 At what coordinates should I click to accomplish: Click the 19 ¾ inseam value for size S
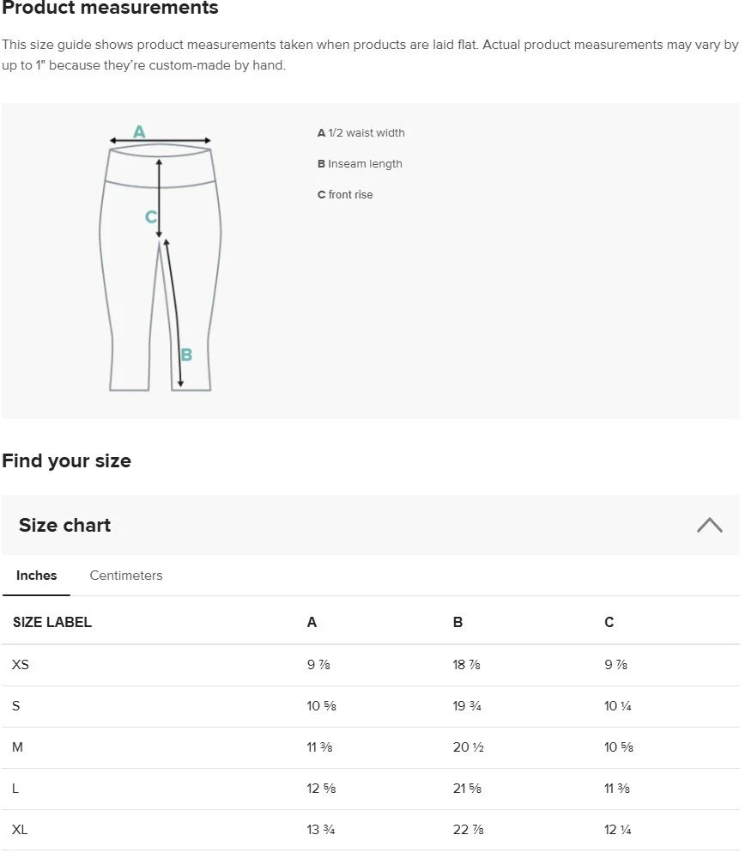pyautogui.click(x=468, y=706)
